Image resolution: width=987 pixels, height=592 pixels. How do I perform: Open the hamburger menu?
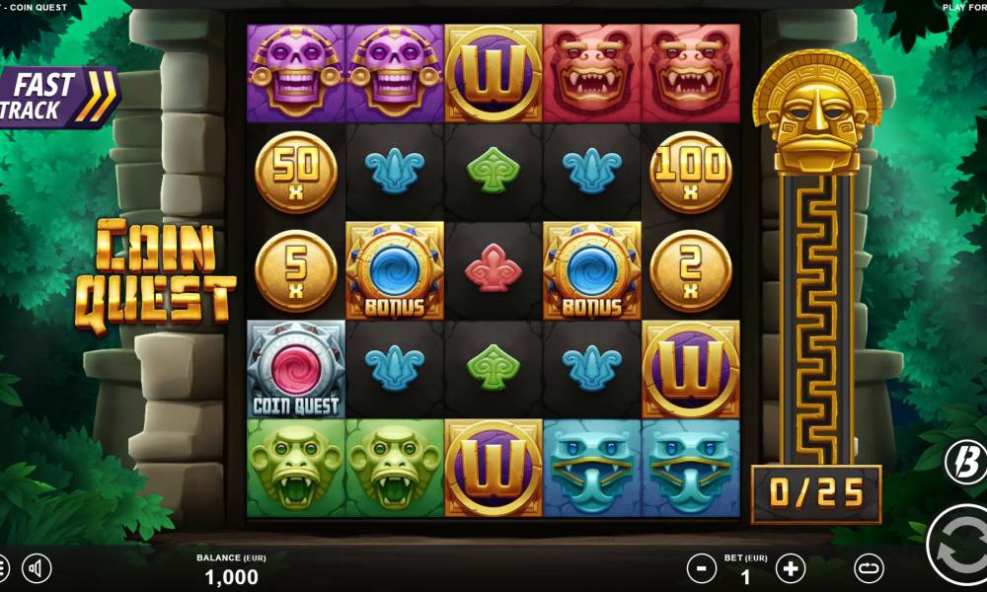[3, 568]
